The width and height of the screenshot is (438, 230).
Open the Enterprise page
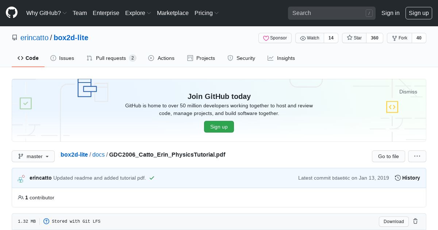point(106,13)
